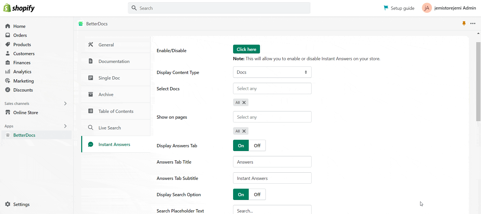481x214 pixels.
Task: Click the search magnifier icon in top bar
Action: (x=134, y=8)
